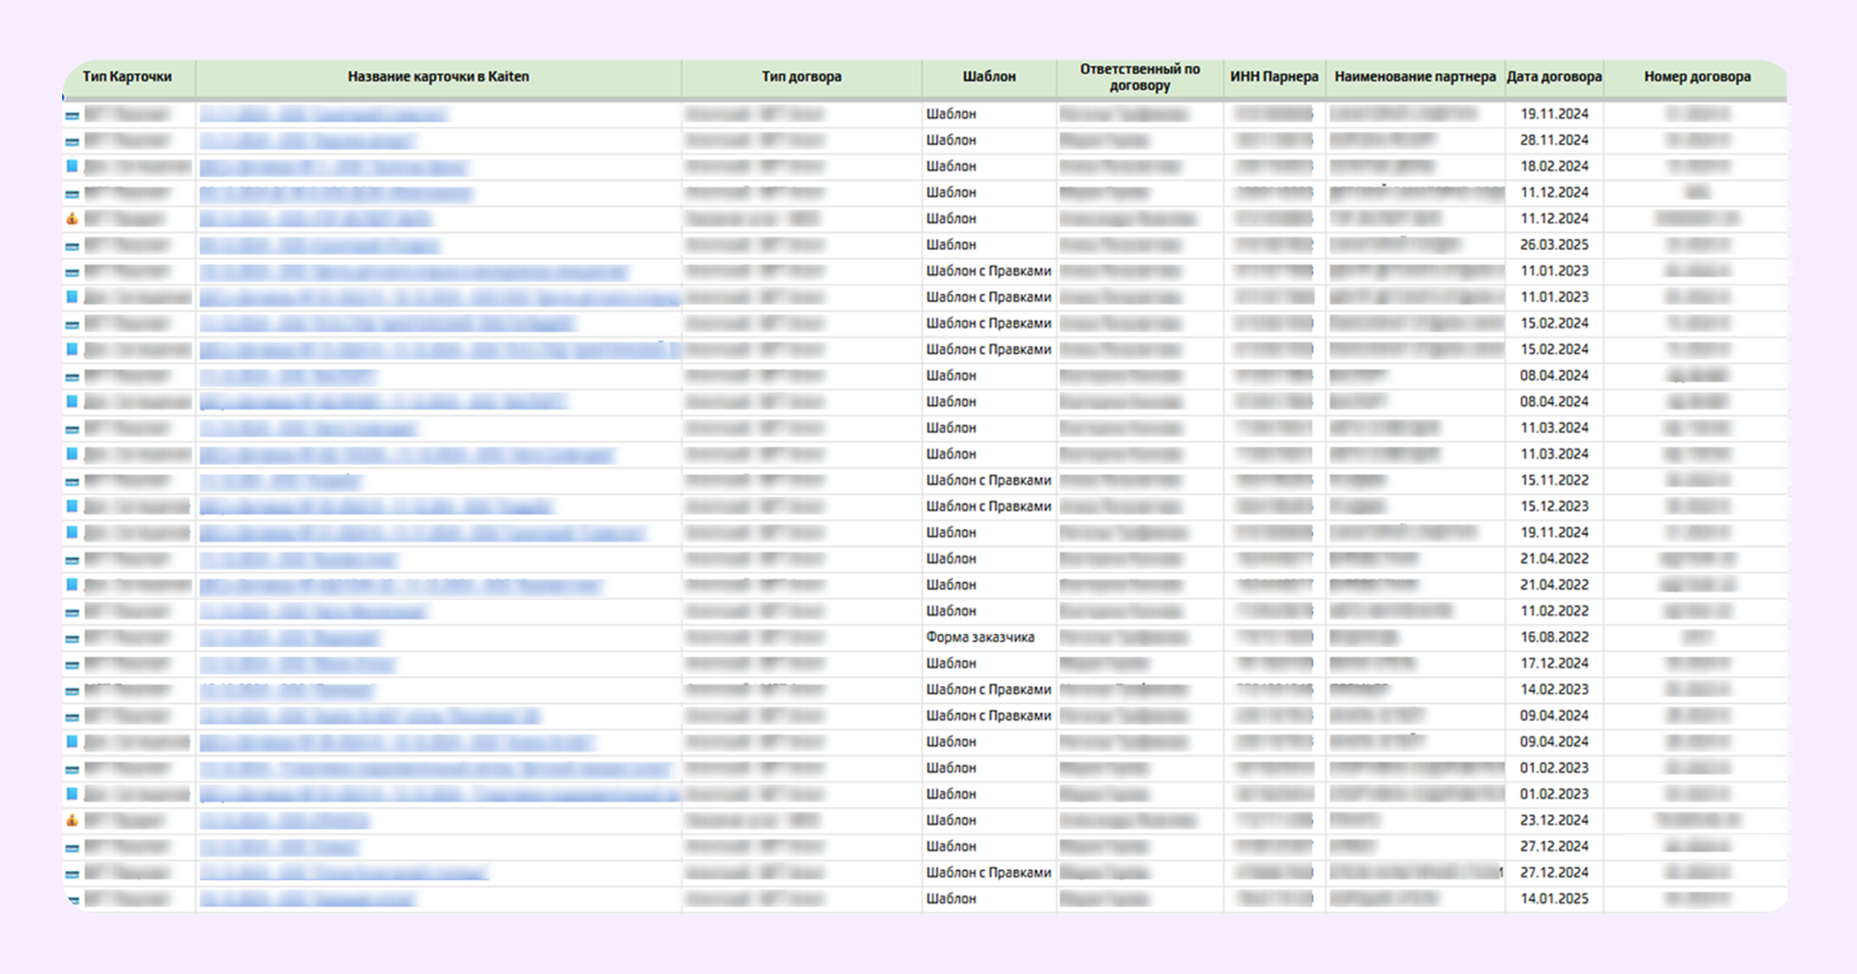The image size is (1857, 974).
Task: Select the date cell 26.03.2025
Action: [x=1553, y=245]
